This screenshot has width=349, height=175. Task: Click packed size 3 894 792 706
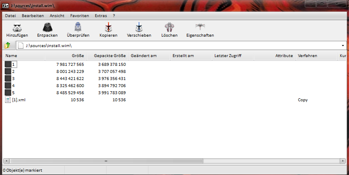point(112,85)
